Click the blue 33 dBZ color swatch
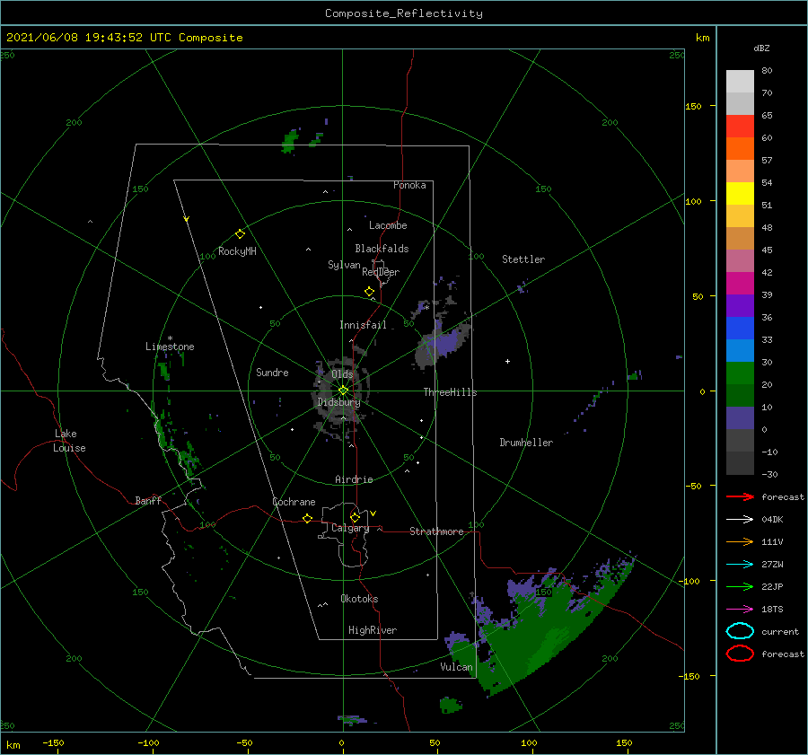 740,328
